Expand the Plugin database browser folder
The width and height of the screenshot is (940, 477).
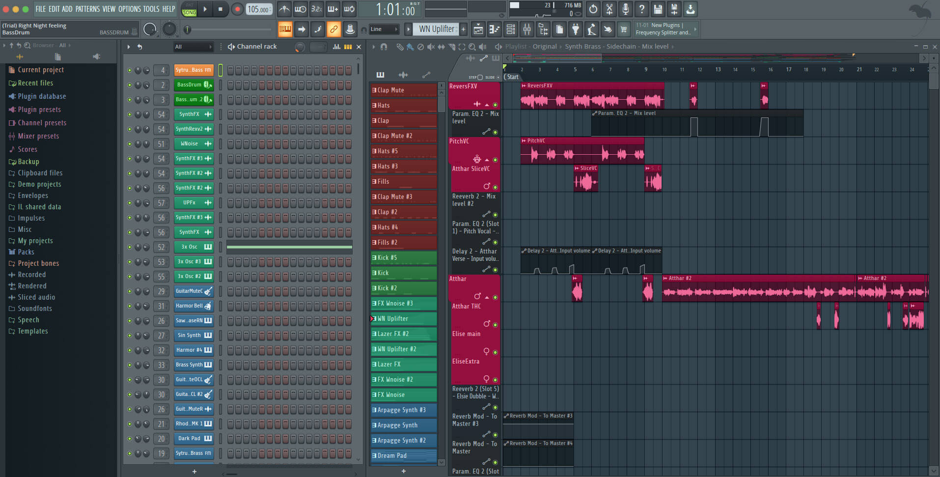point(42,96)
